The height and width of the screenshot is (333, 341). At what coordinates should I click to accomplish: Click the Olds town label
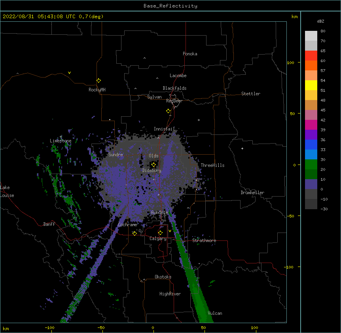[x=153, y=156]
